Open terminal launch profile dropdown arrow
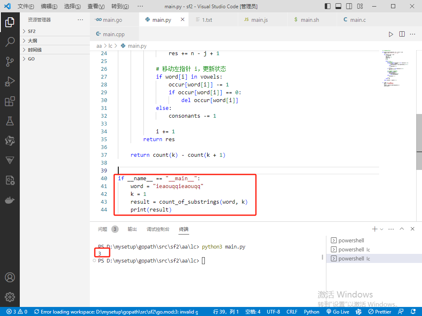The width and height of the screenshot is (422, 316). [381, 229]
